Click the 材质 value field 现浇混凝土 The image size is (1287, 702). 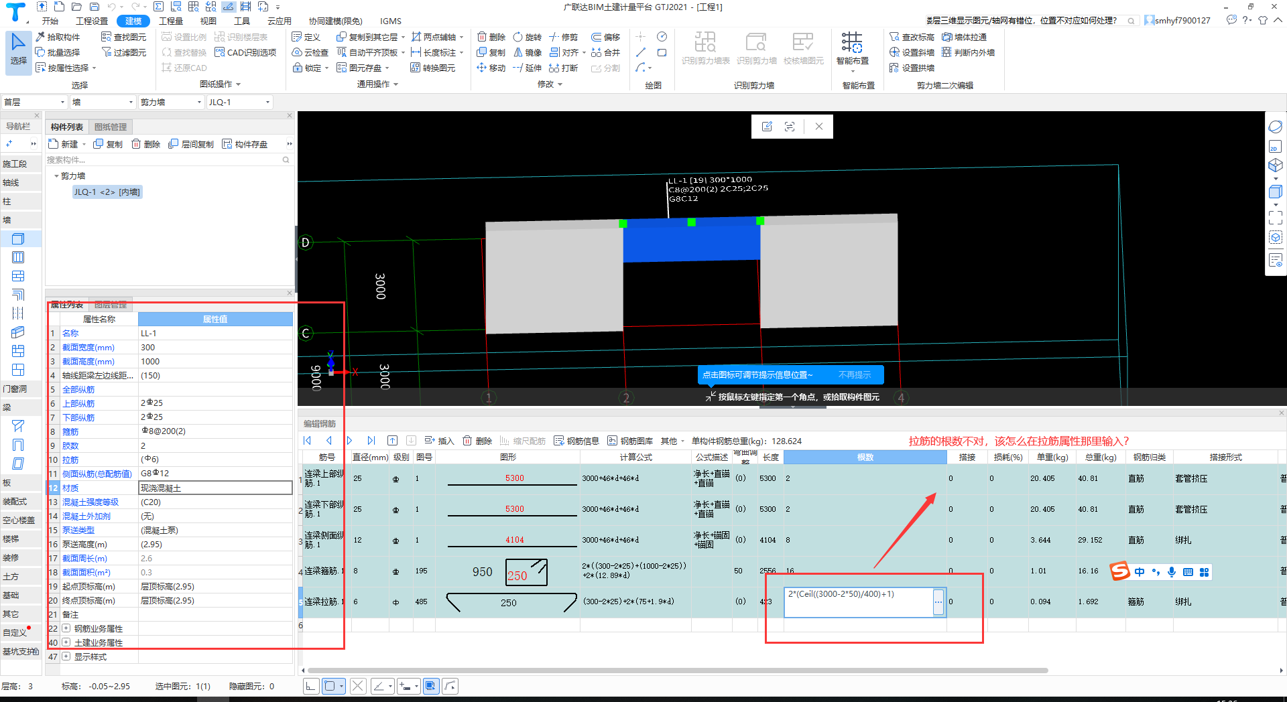216,488
